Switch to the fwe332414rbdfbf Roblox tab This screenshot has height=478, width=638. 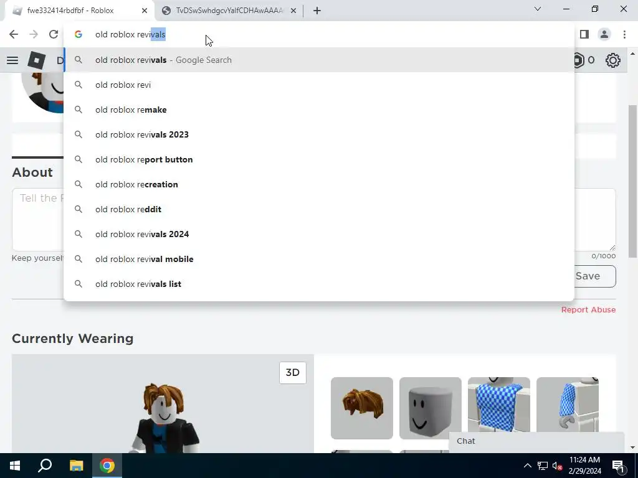(79, 11)
